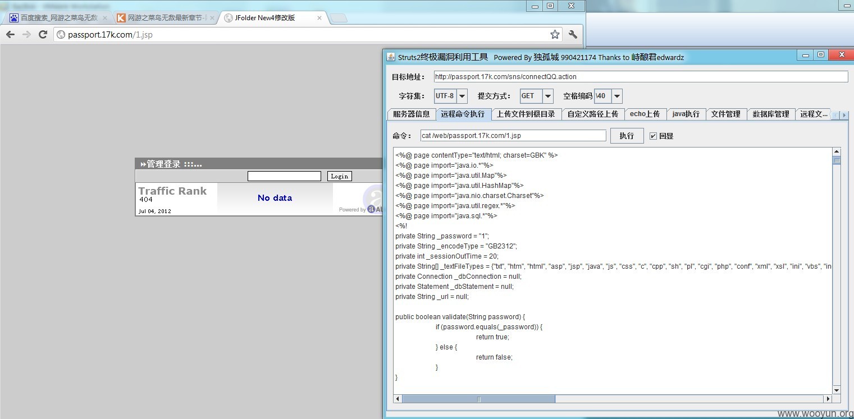Click the 'No data' text in traffic widget
854x419 pixels.
(275, 197)
